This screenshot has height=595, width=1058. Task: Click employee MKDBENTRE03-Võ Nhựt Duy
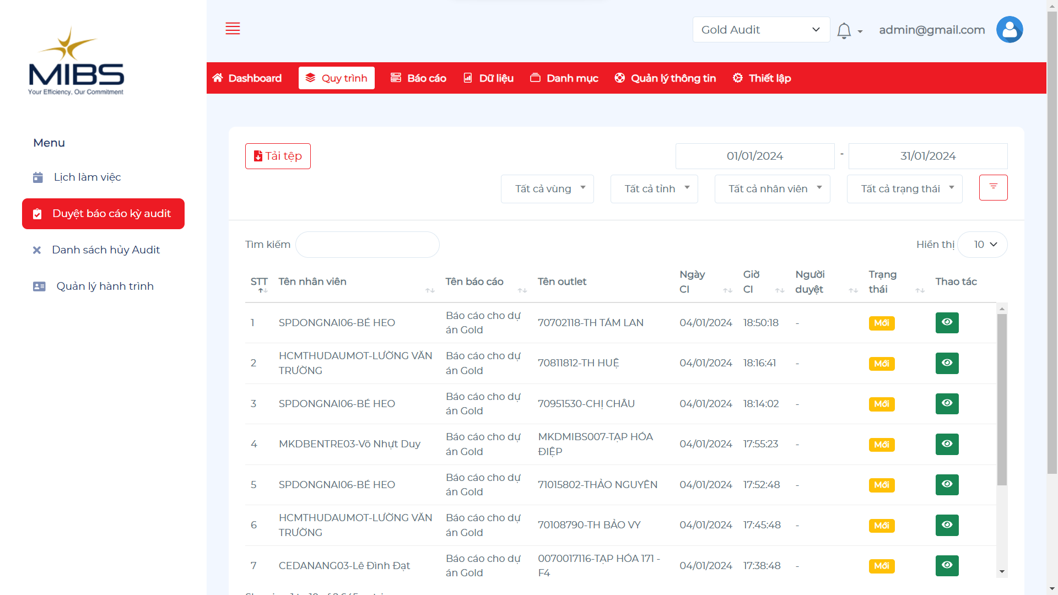point(349,444)
